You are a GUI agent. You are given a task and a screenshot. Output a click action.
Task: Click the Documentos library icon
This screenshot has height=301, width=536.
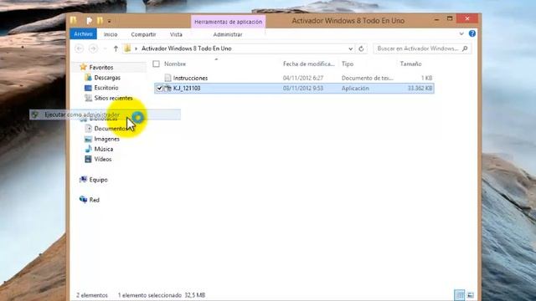point(88,129)
